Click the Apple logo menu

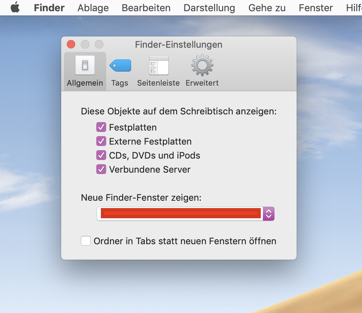tap(15, 8)
